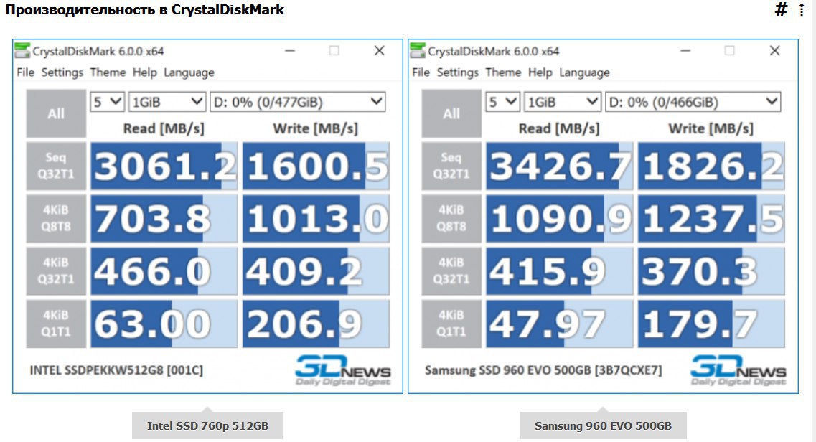The width and height of the screenshot is (816, 442).
Task: Click Intel 4KiB Q8T8 read value 703.8
Action: tap(164, 218)
